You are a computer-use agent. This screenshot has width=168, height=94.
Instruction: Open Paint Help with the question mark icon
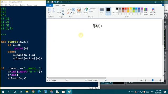163,5
